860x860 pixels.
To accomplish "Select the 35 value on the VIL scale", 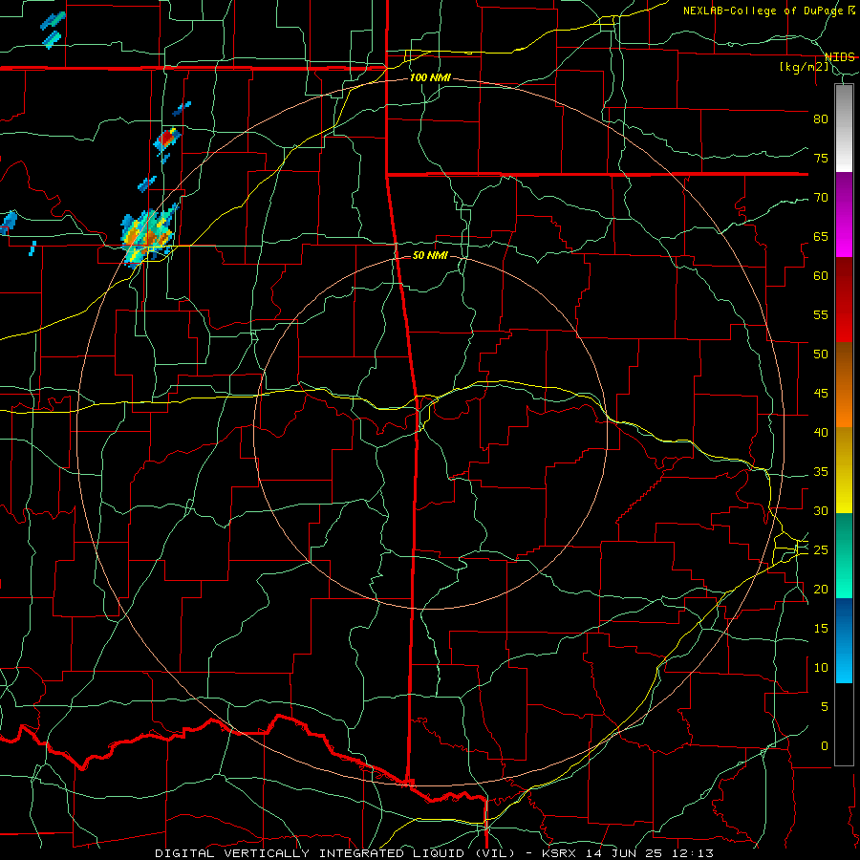I will click(821, 472).
